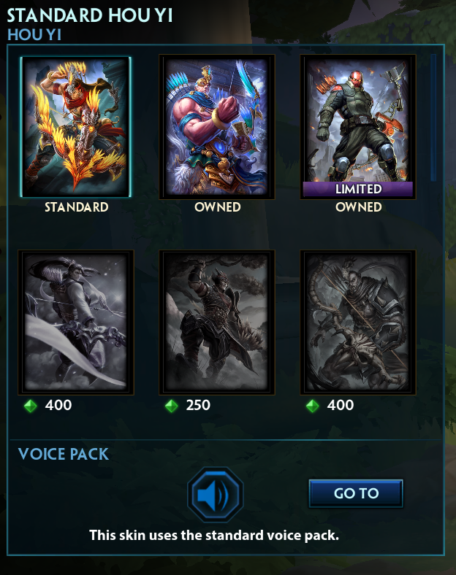456x575 pixels.
Task: Click the STANDARD label under first skin
Action: [77, 207]
